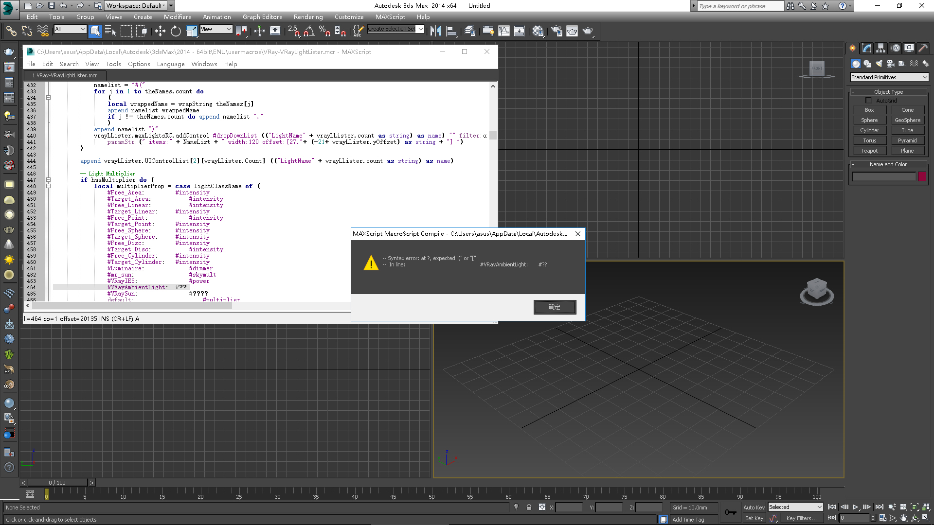Viewport: 934px width, 525px height.
Task: Select the Rotate tool icon
Action: 176,31
